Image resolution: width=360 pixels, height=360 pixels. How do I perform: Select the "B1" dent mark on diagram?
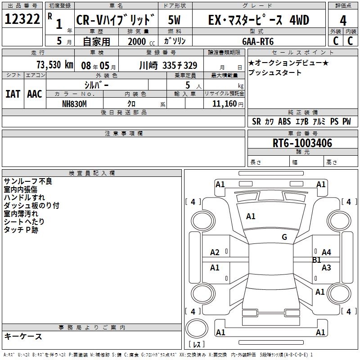[316, 260]
